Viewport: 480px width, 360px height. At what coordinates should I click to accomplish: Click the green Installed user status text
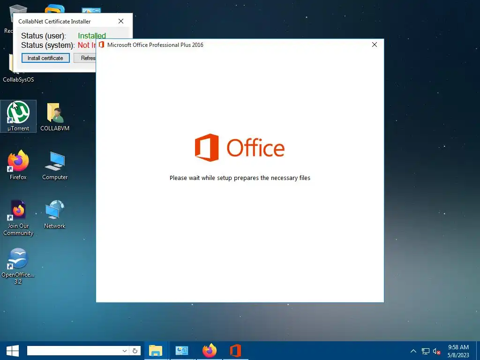click(92, 36)
